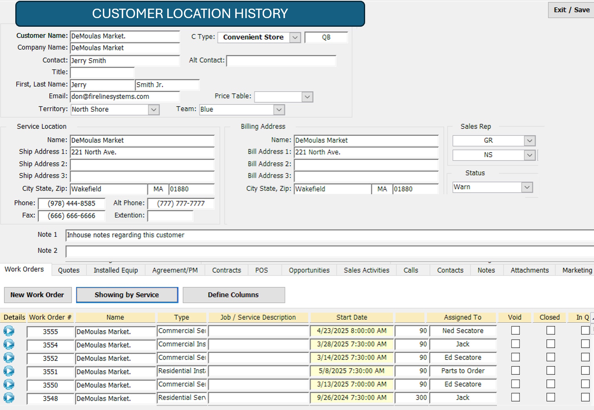Open the Sales Activities tab
Screen dimensions: 594x410
click(x=367, y=270)
